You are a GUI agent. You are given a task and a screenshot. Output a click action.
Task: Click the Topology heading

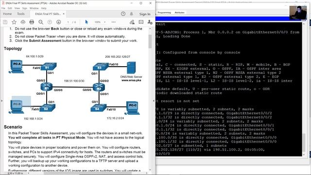pos(13,49)
